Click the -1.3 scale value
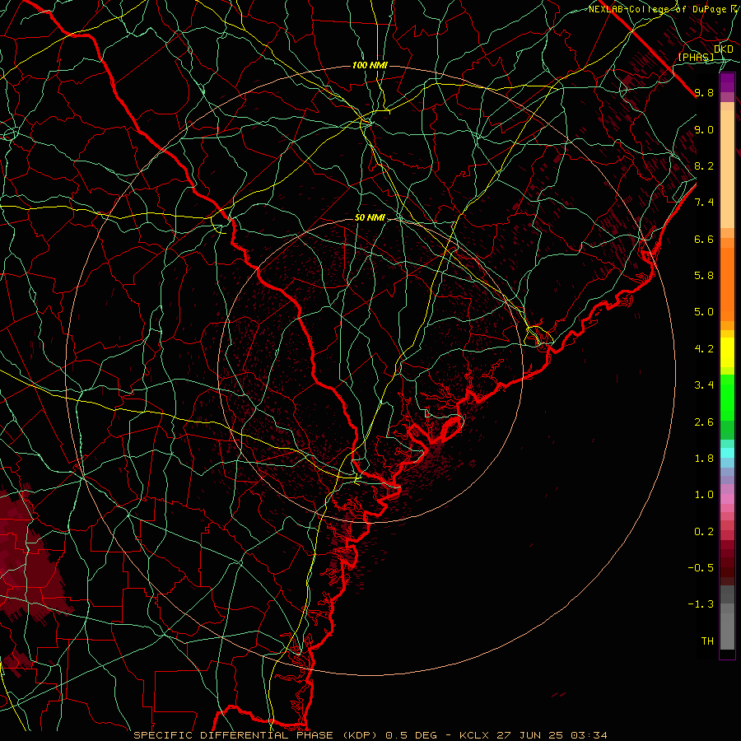This screenshot has height=741, width=741. pyautogui.click(x=701, y=604)
